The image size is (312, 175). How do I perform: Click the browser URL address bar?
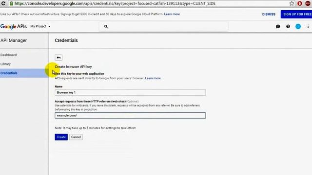[151, 3]
